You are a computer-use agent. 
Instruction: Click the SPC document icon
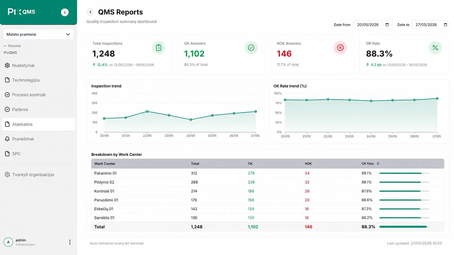7,154
